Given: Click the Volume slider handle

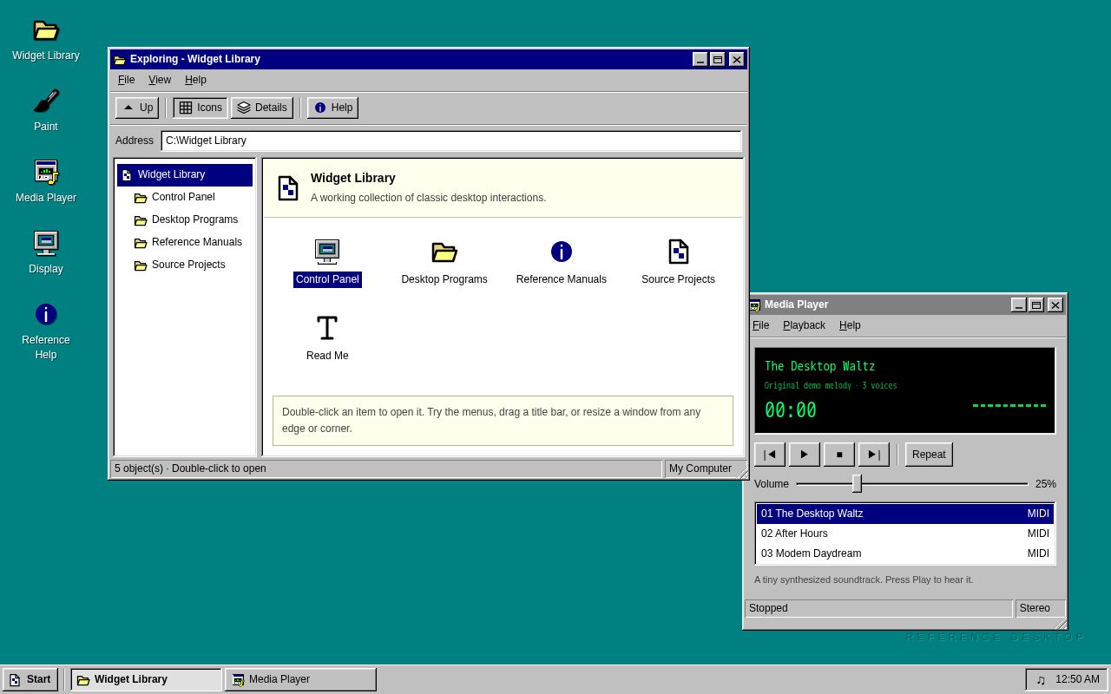Looking at the screenshot, I should [857, 483].
